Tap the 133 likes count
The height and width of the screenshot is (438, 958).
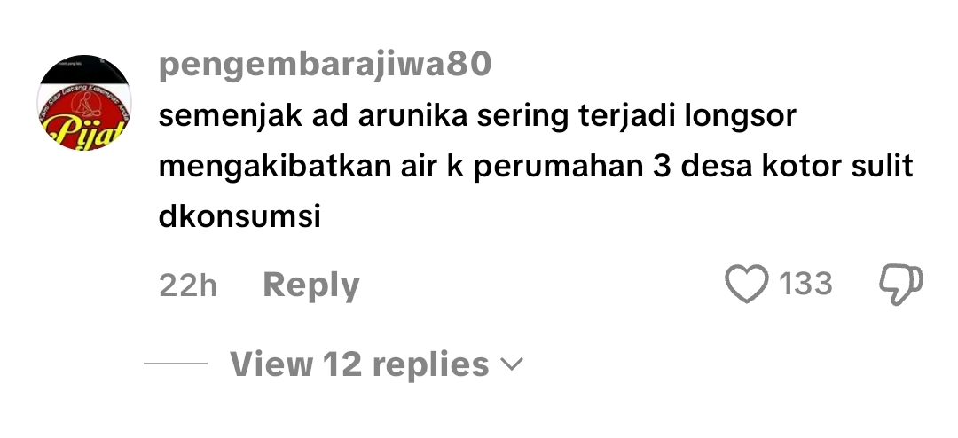click(x=805, y=284)
